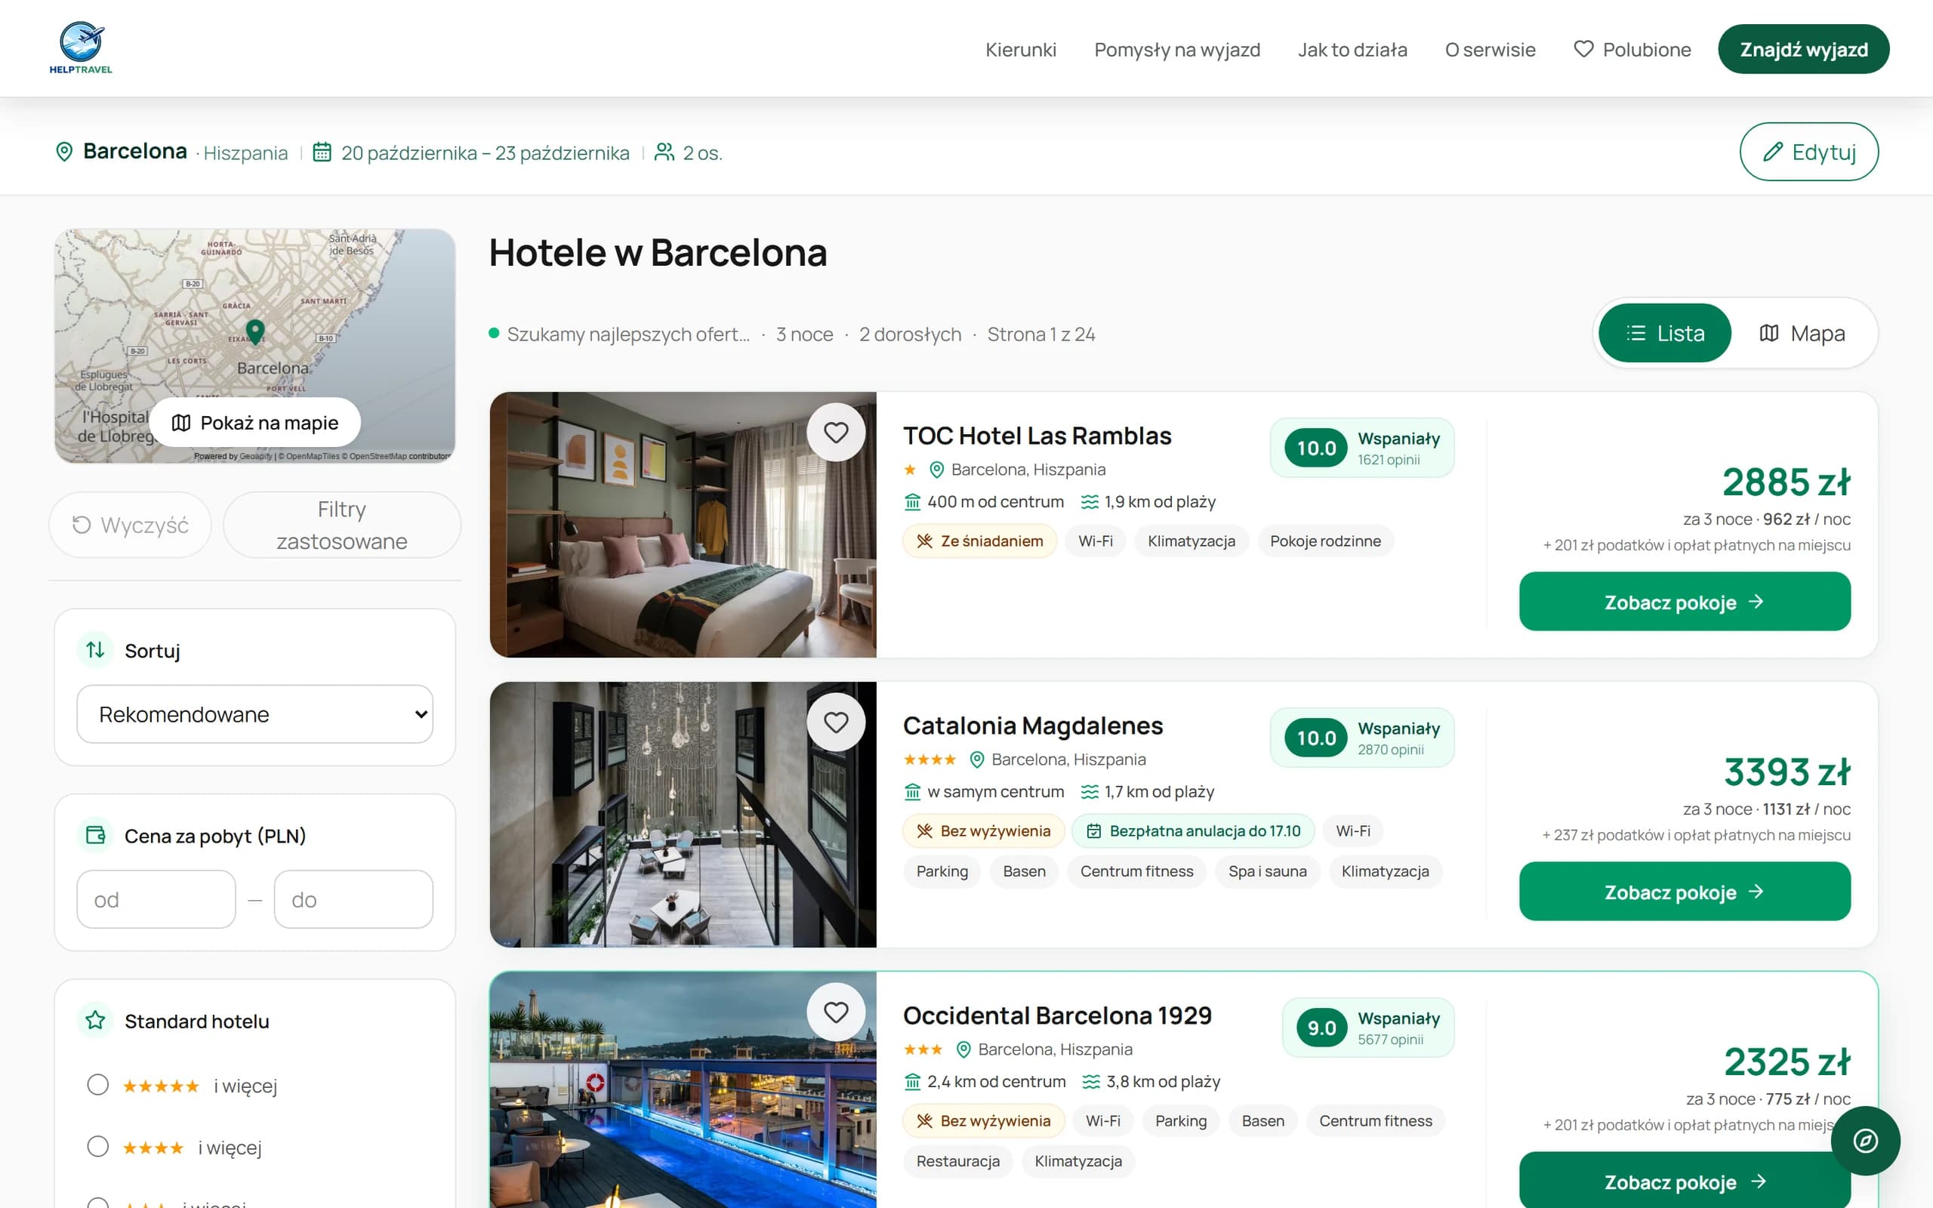1933x1208 pixels.
Task: Click Bez wyżywienia tag of Catalonia Magdalenes
Action: pyautogui.click(x=983, y=831)
